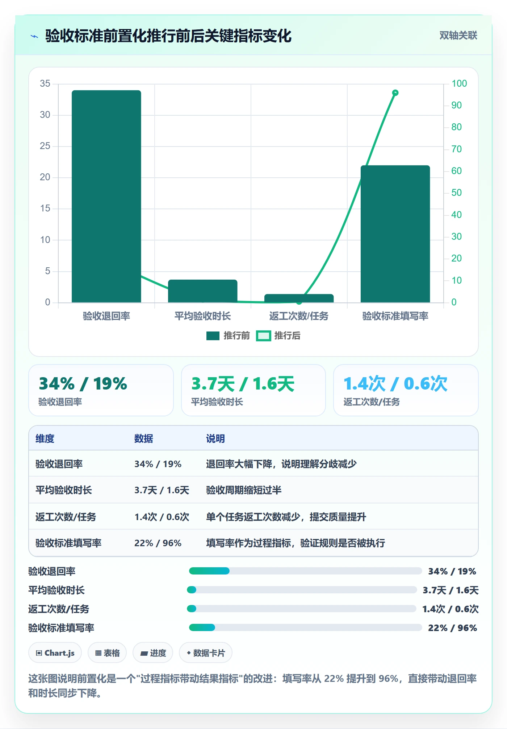This screenshot has width=507, height=729.
Task: Select the 数据卡片 tag
Action: coord(206,653)
